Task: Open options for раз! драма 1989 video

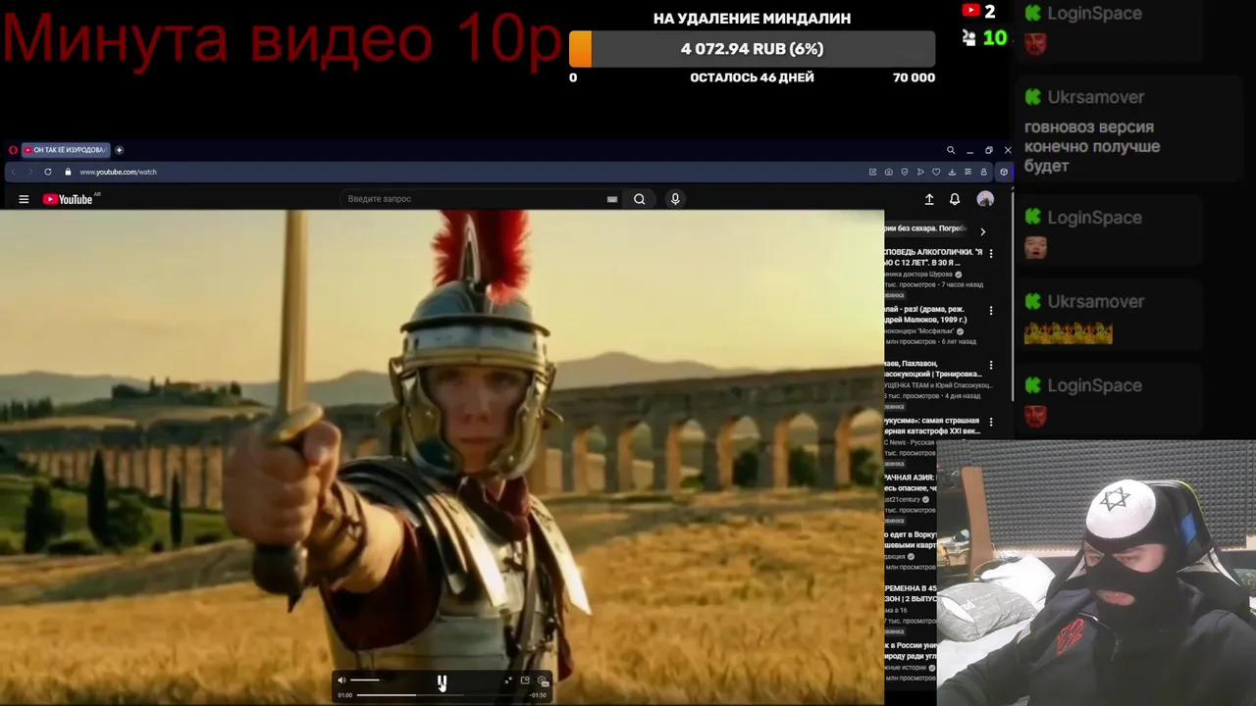Action: coord(990,311)
